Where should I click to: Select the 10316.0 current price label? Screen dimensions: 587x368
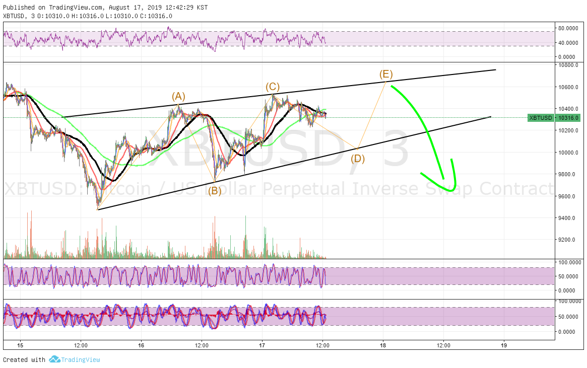(x=568, y=118)
